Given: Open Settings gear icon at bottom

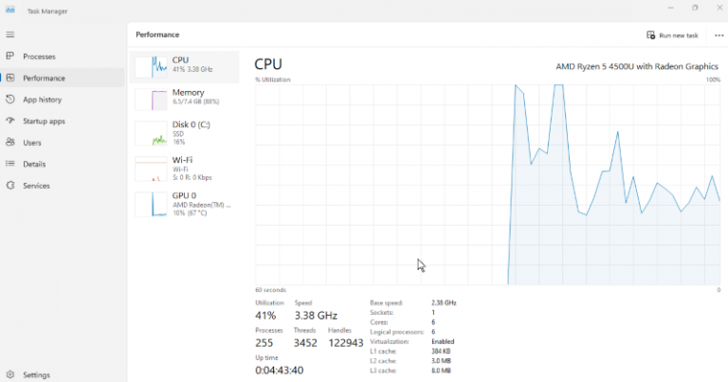Looking at the screenshot, I should click(x=10, y=374).
